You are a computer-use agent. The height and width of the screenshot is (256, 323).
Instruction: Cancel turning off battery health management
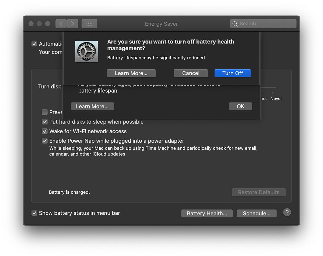point(191,73)
